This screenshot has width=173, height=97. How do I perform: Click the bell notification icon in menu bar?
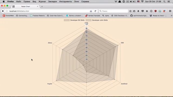pos(119,1)
